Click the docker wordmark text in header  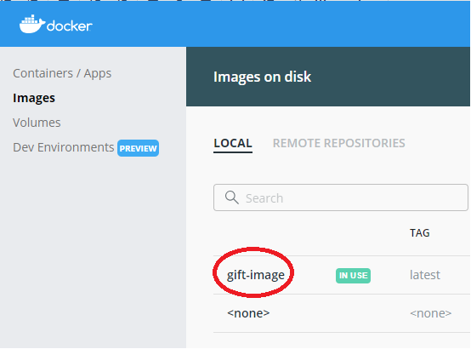(x=70, y=26)
